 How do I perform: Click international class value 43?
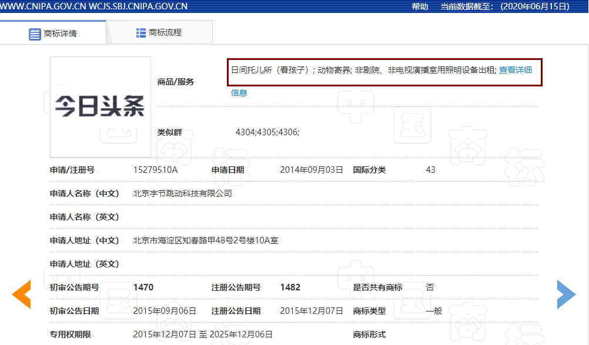(x=430, y=170)
